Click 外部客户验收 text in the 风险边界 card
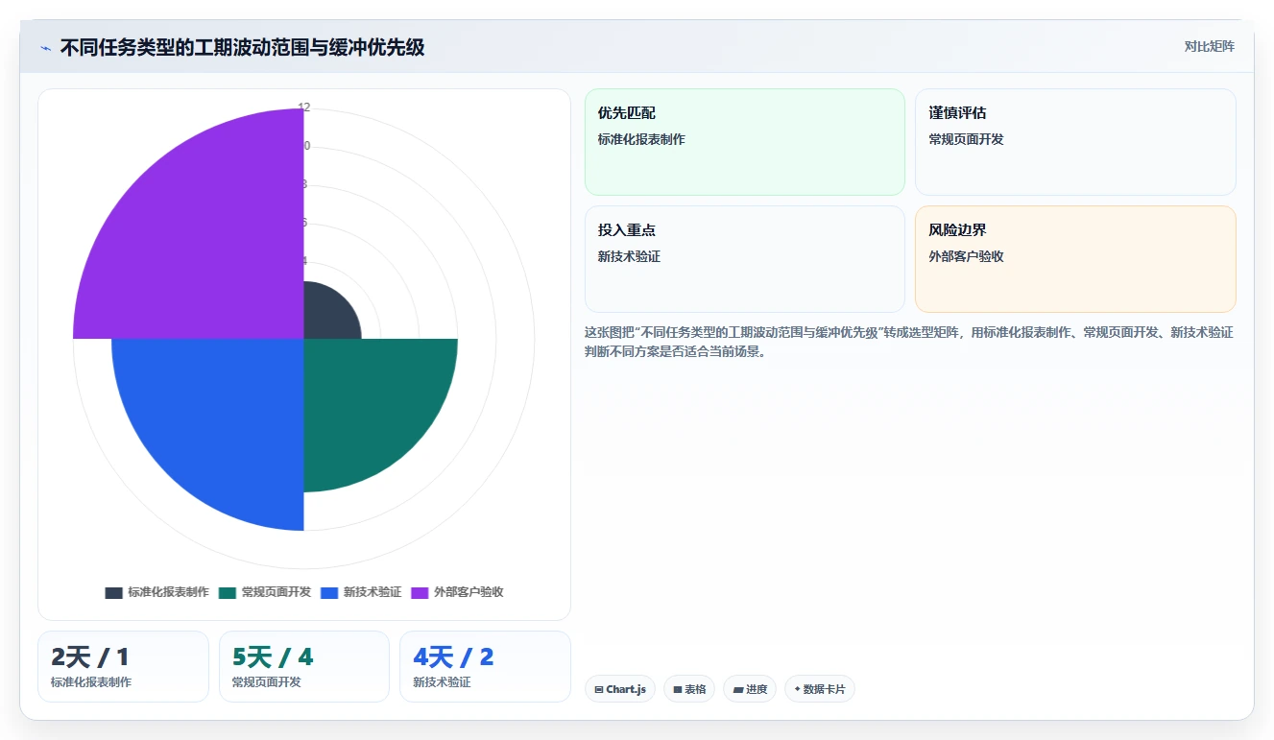The image size is (1274, 740). click(966, 256)
